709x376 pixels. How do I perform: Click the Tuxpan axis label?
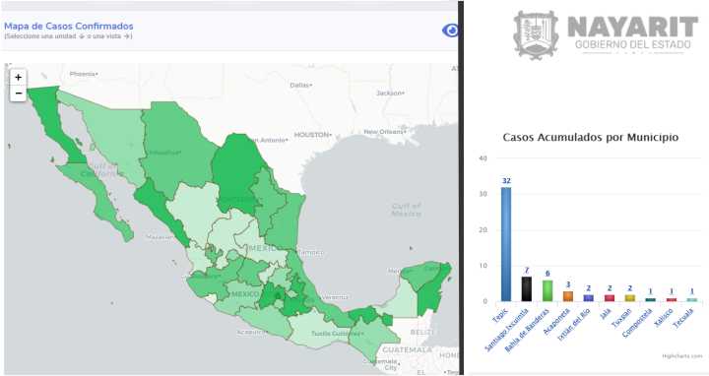(x=621, y=318)
